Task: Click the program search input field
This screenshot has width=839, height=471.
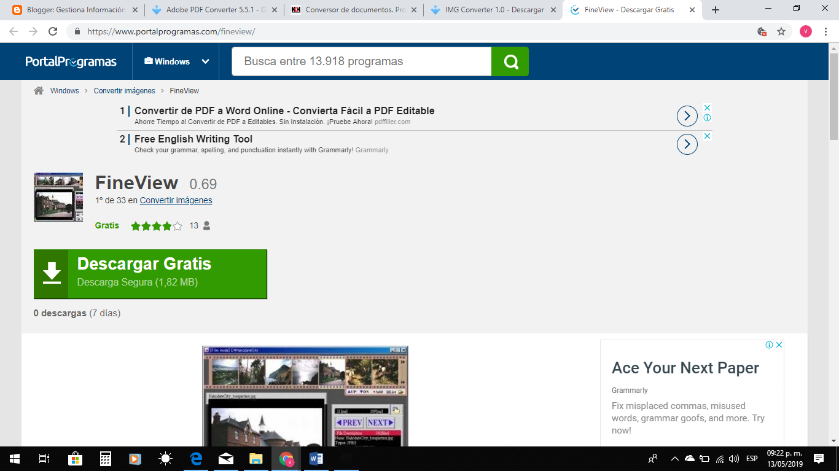Action: click(362, 61)
